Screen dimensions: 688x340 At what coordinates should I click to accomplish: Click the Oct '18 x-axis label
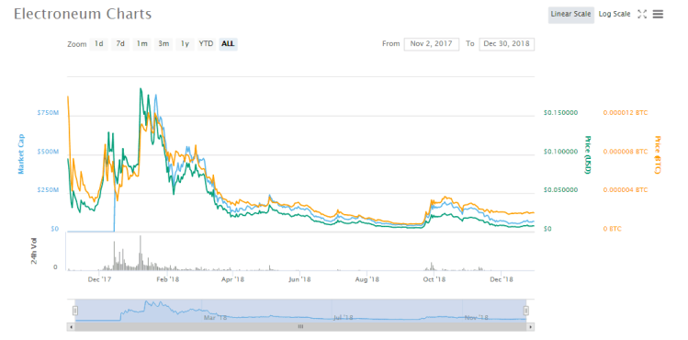(x=434, y=279)
